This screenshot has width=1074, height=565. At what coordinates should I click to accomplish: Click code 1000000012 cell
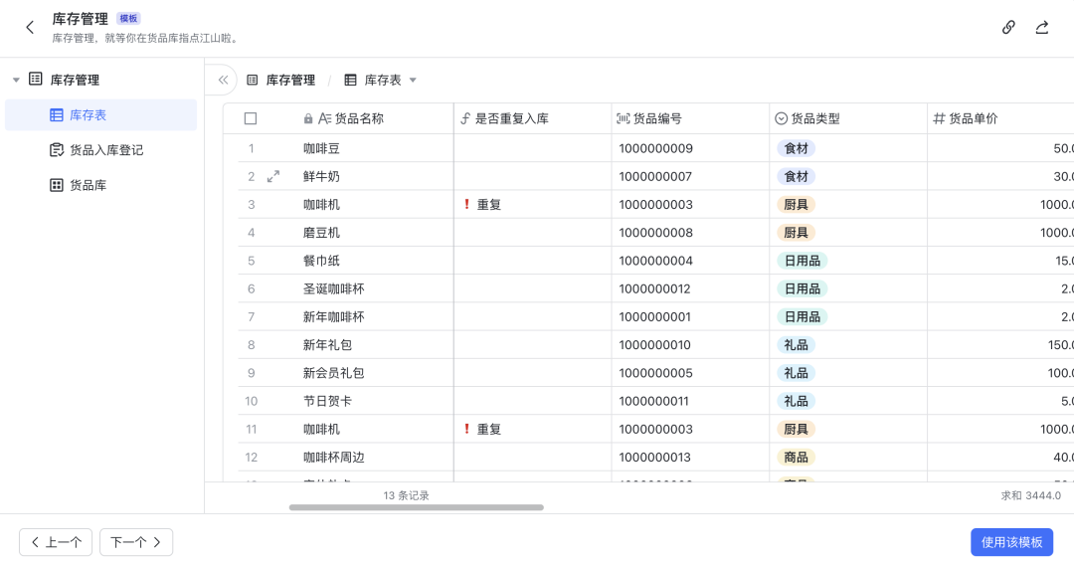(690, 289)
